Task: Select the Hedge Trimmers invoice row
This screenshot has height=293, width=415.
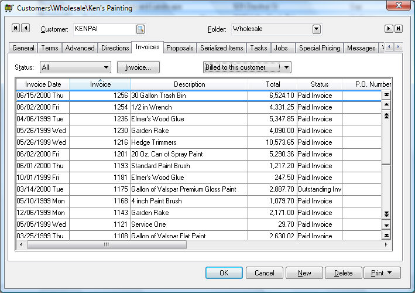Action: pos(176,142)
